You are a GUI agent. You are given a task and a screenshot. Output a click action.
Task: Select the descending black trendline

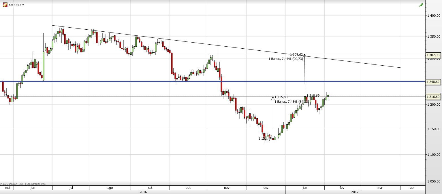pos(226,46)
